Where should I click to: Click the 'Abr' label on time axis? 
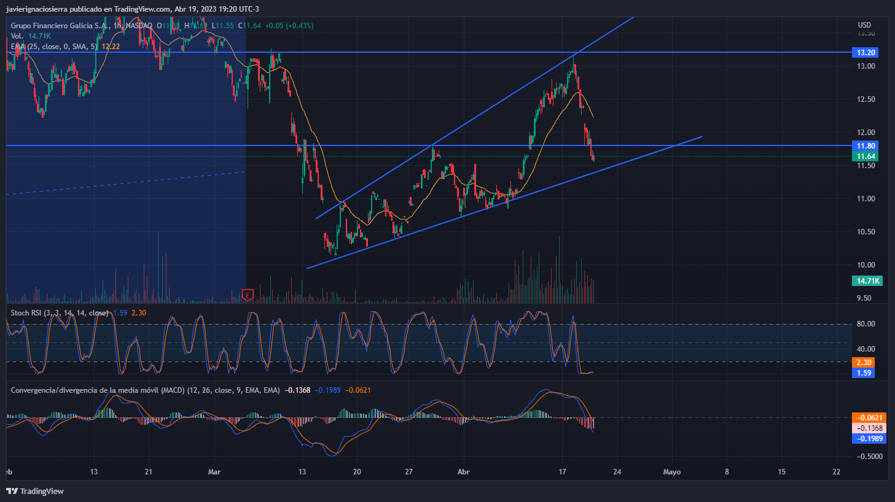pyautogui.click(x=464, y=472)
